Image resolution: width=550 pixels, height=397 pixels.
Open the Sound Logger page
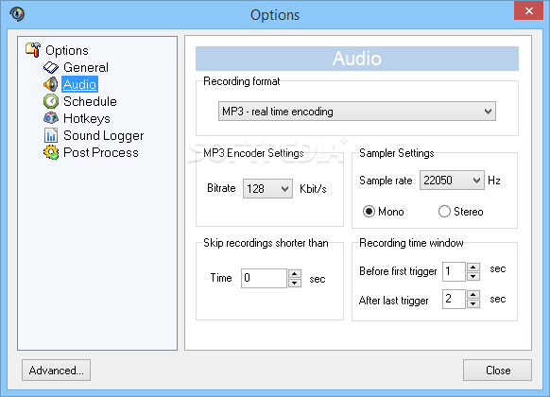tap(103, 135)
